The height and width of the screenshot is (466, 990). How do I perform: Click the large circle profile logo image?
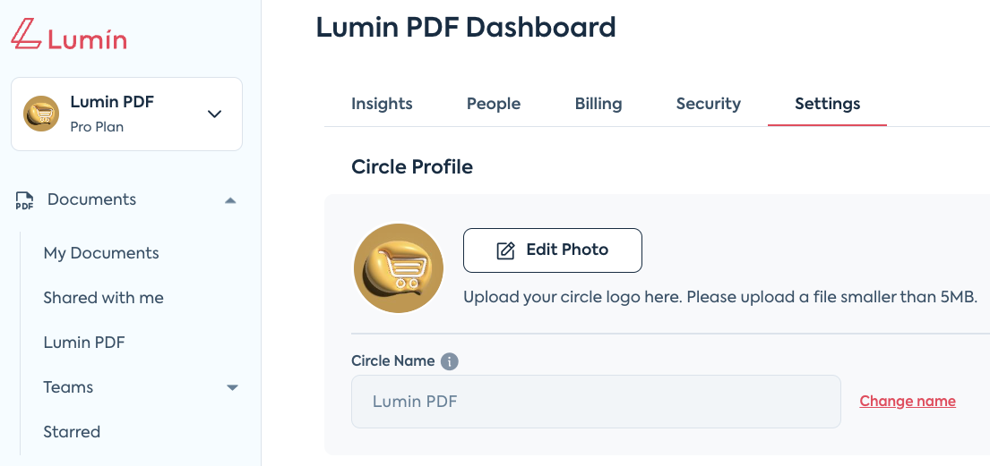point(400,268)
